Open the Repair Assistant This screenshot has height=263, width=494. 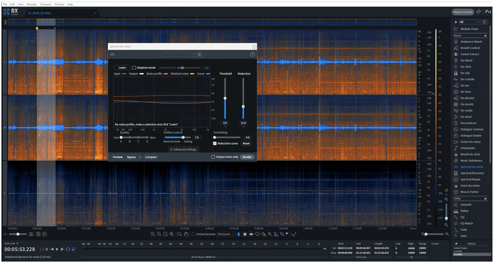click(x=463, y=12)
